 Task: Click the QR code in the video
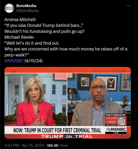click(x=122, y=121)
